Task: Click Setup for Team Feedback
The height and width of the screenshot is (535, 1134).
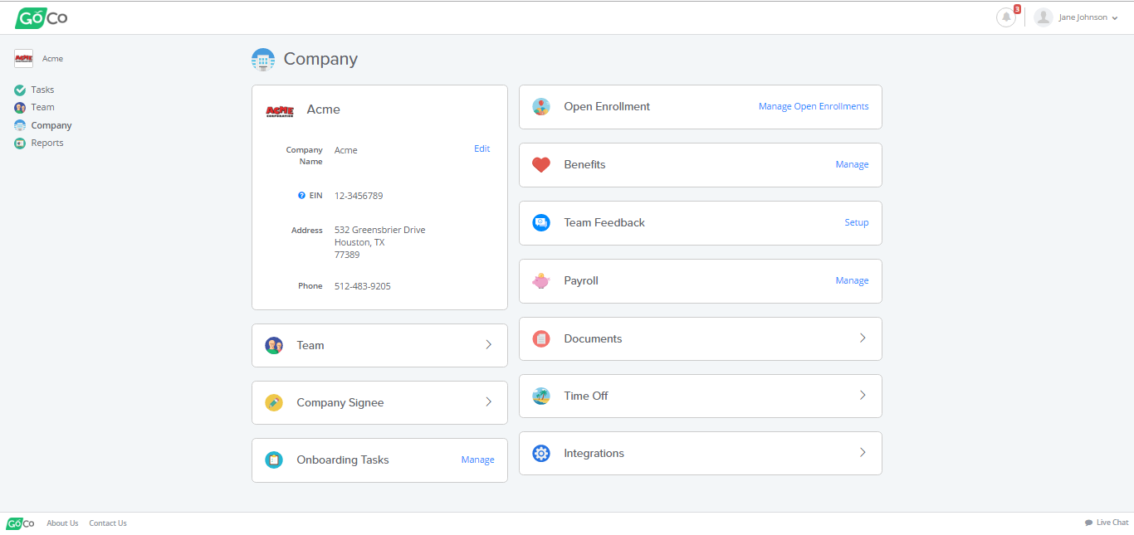Action: (856, 223)
